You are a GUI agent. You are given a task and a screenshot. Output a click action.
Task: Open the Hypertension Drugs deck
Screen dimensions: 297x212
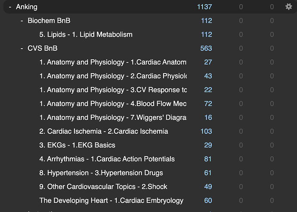pyautogui.click(x=101, y=173)
